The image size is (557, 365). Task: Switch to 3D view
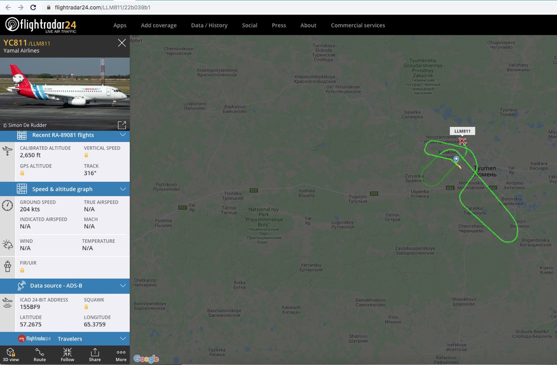coord(11,355)
